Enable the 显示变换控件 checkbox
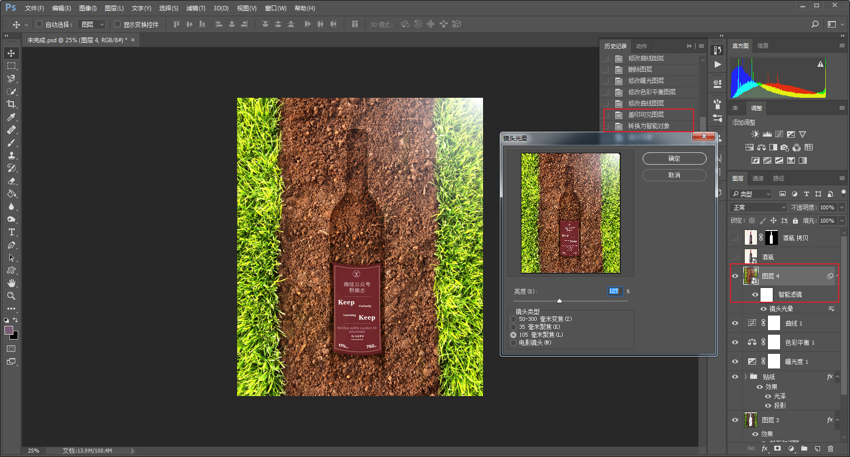The height and width of the screenshot is (457, 850). (118, 24)
